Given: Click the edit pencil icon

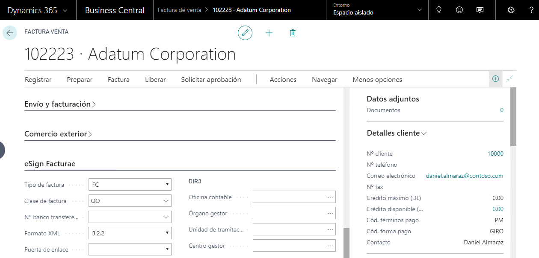Looking at the screenshot, I should pyautogui.click(x=245, y=33).
